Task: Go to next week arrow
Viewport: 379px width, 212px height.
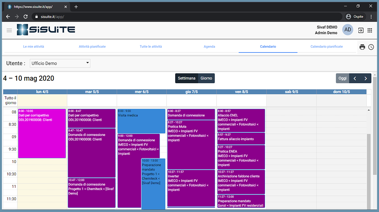Action: (x=365, y=78)
